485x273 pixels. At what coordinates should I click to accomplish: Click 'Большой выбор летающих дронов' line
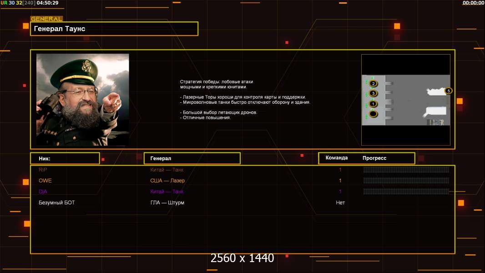219,112
